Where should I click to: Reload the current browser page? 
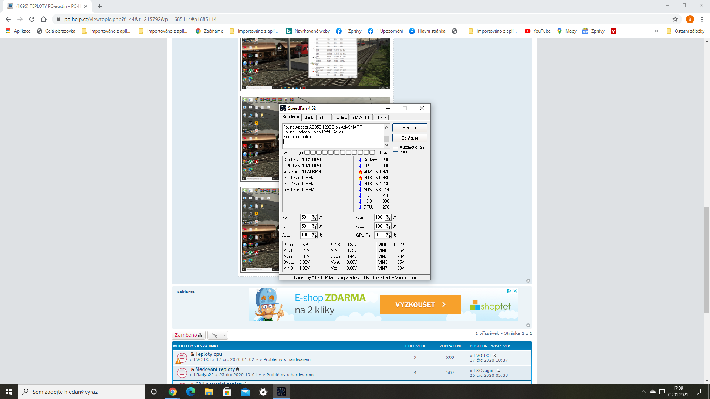(32, 19)
